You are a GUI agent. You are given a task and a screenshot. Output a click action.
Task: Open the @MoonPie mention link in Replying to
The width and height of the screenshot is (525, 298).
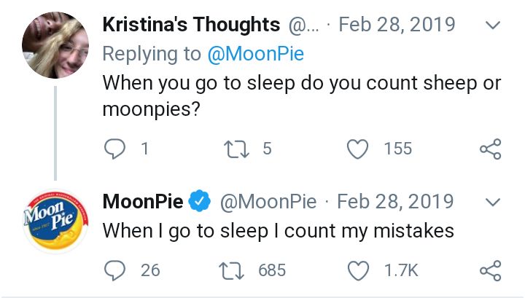tap(255, 54)
